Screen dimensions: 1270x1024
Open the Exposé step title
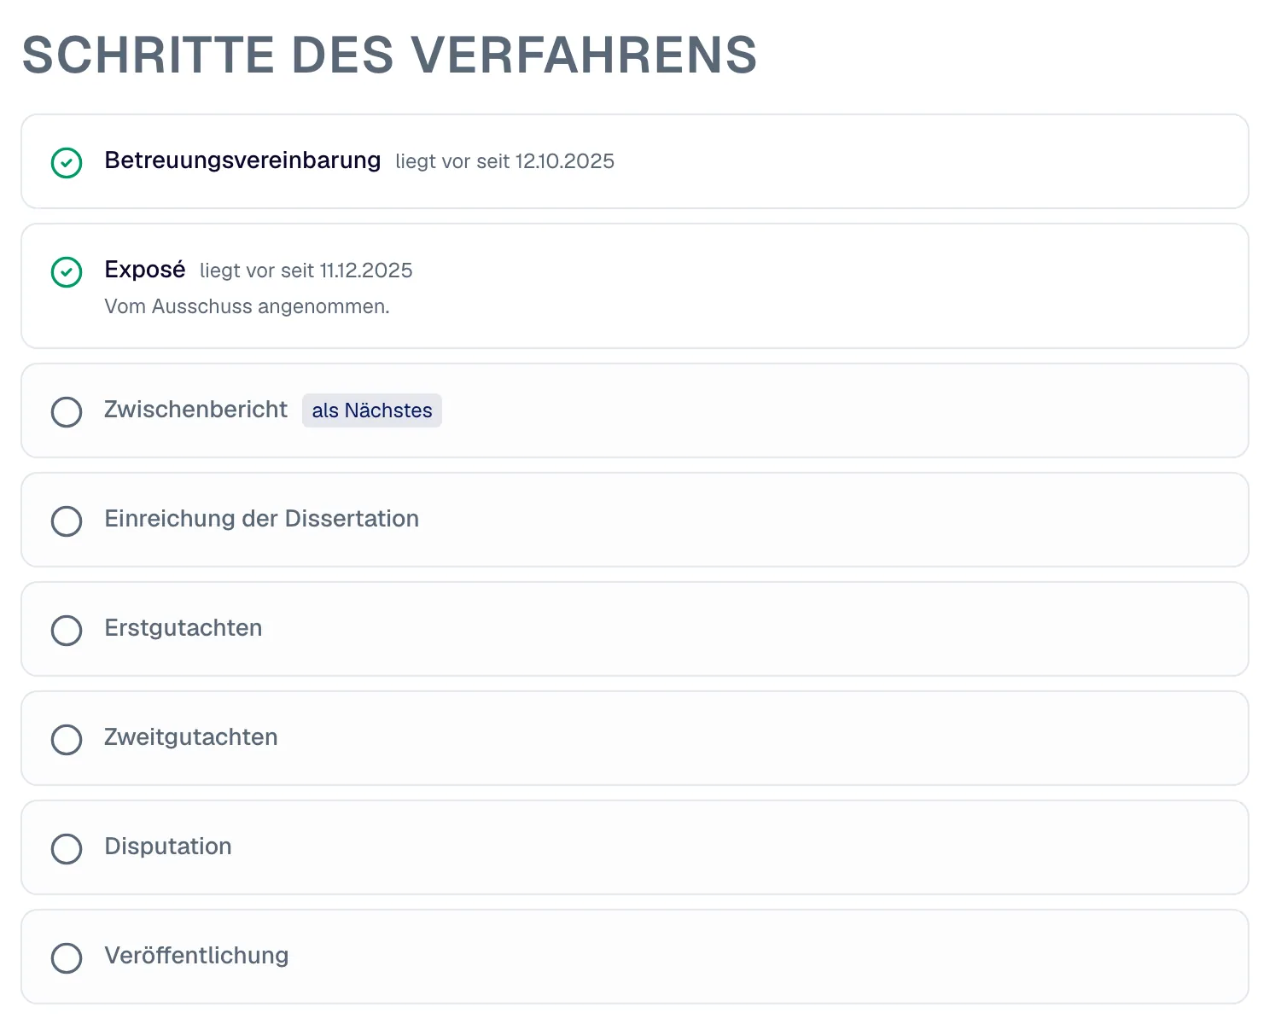pyautogui.click(x=145, y=270)
